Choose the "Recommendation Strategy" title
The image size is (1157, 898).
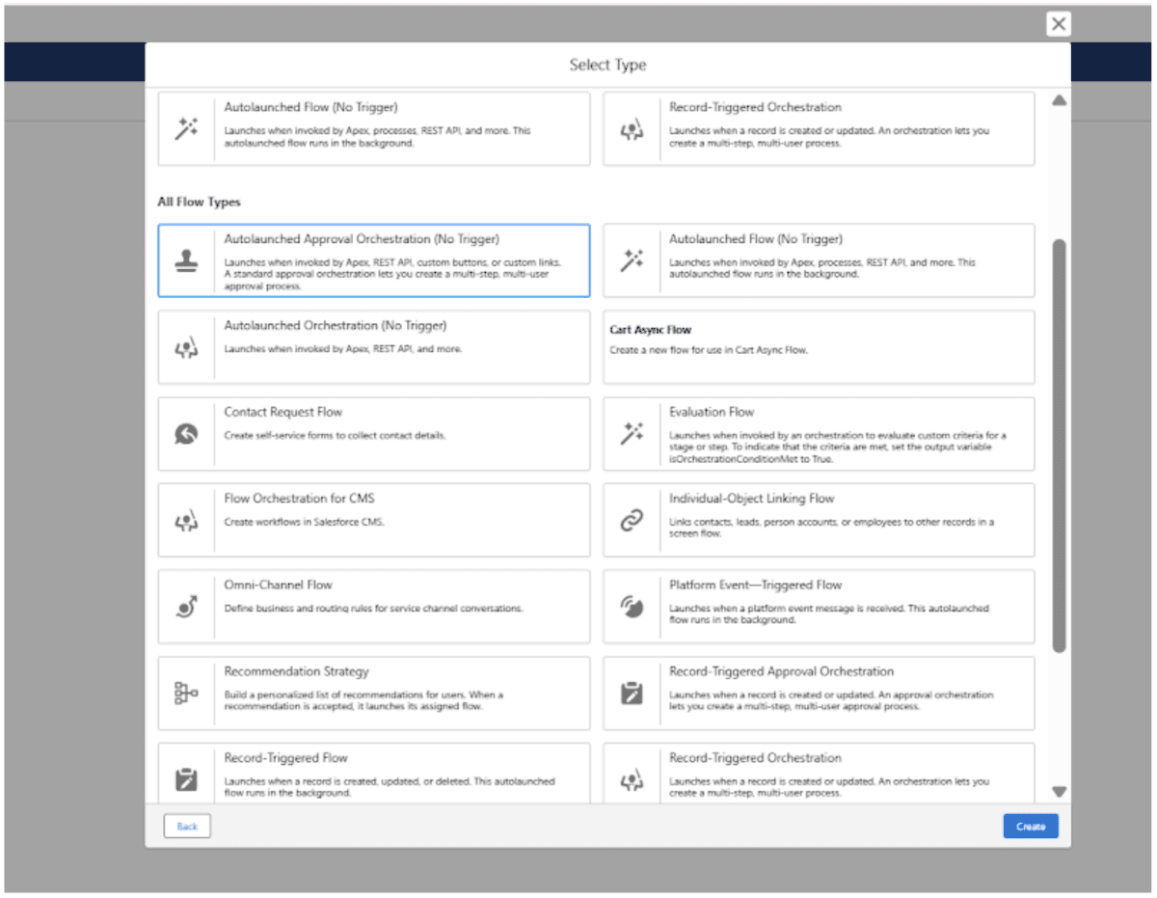297,671
